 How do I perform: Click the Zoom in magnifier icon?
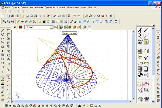(x=90, y=16)
